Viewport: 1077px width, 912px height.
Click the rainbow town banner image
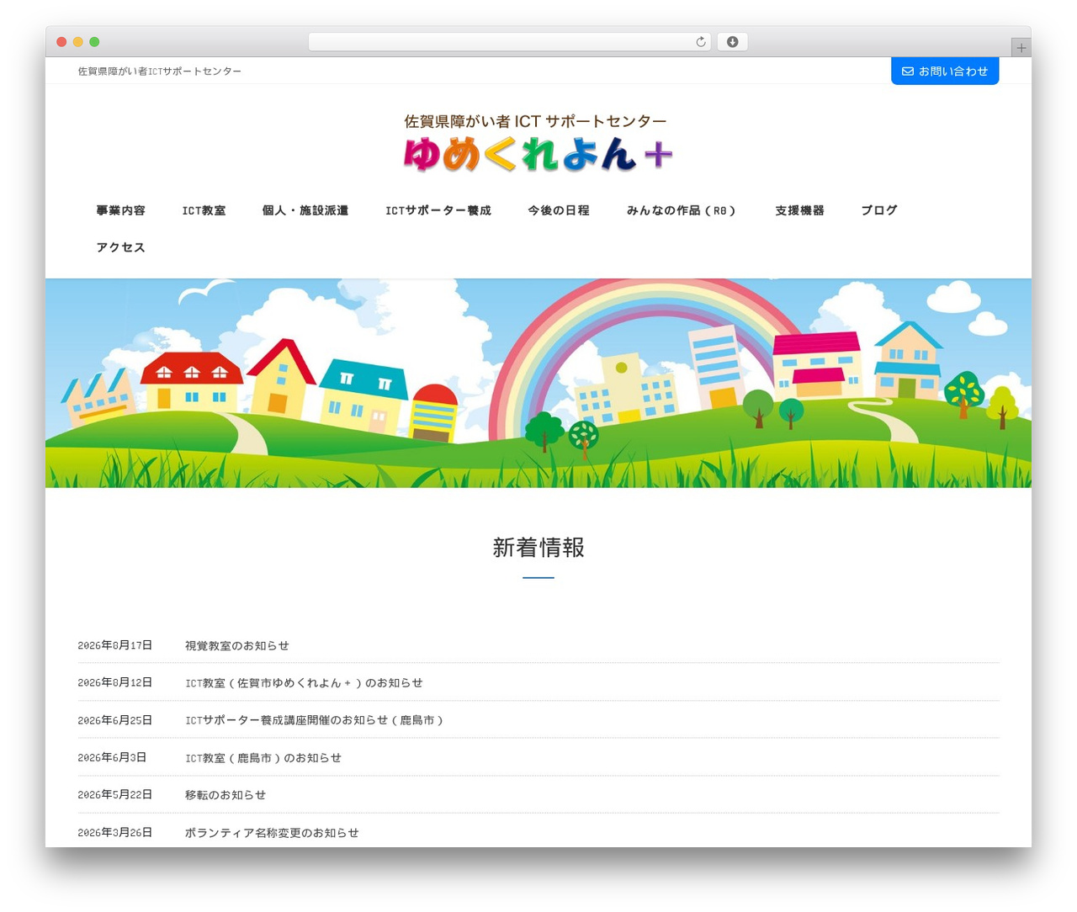pyautogui.click(x=538, y=383)
